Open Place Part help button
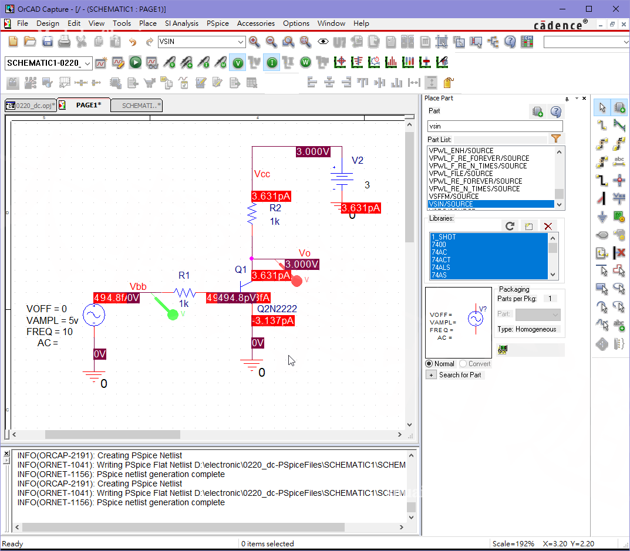The height and width of the screenshot is (551, 630). 556,111
